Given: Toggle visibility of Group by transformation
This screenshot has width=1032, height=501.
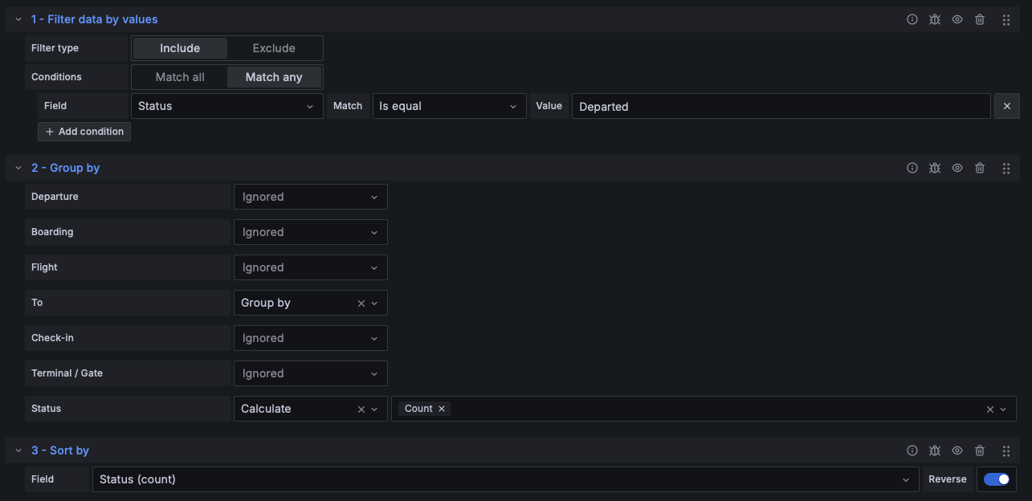Looking at the screenshot, I should click(957, 168).
